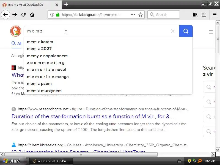Submit search with blue magnifier button
The image size is (220, 165).
[186, 31]
